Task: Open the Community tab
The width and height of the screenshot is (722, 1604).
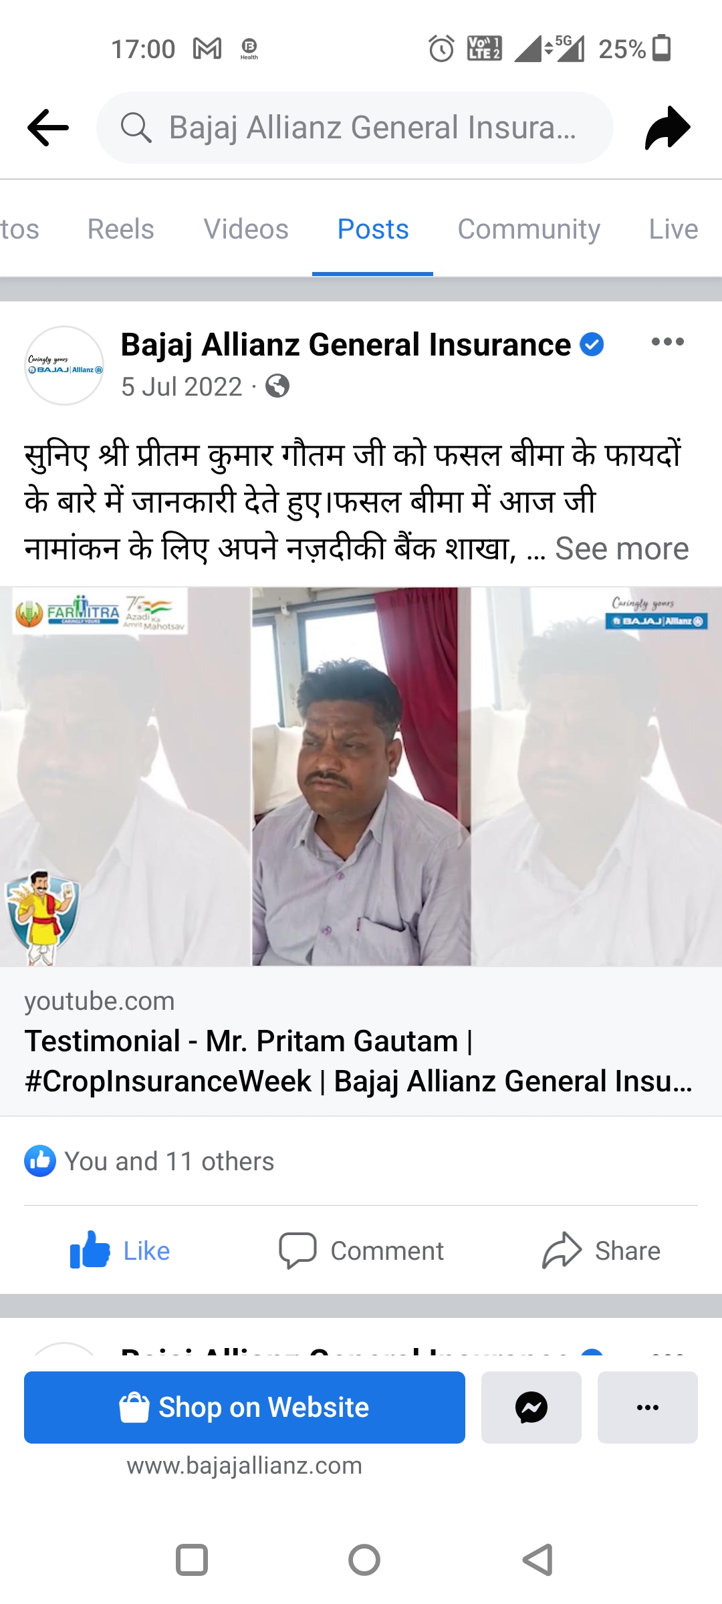Action: tap(529, 229)
